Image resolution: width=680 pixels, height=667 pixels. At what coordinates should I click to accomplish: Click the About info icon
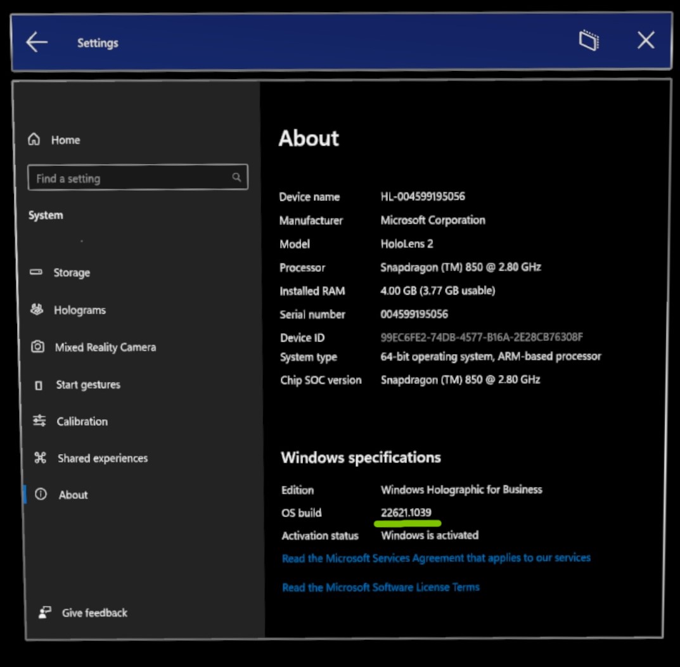[x=39, y=495]
